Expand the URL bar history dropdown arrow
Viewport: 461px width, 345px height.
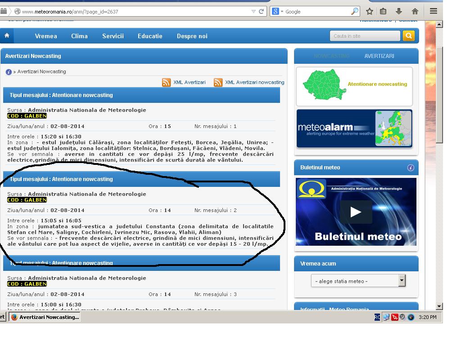click(x=253, y=12)
